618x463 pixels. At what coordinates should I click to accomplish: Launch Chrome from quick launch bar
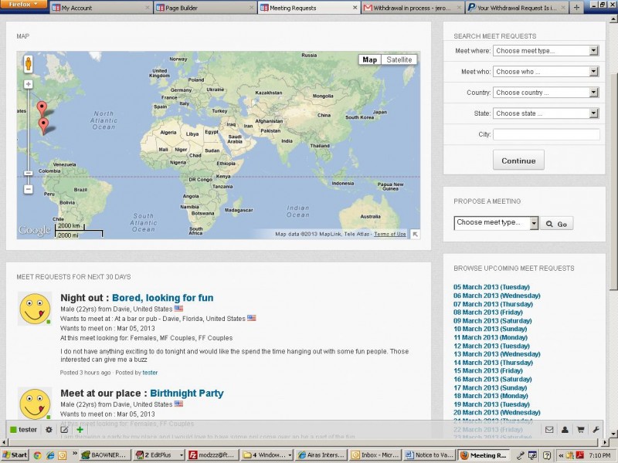pyautogui.click(x=37, y=455)
